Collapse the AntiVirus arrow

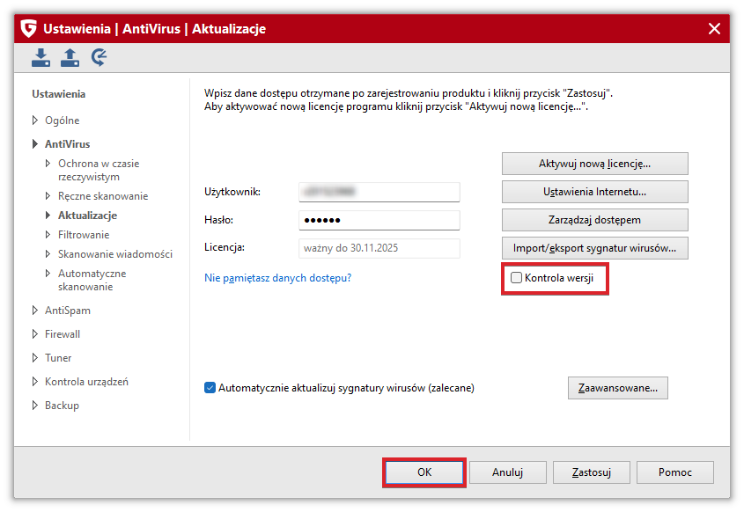[34, 143]
